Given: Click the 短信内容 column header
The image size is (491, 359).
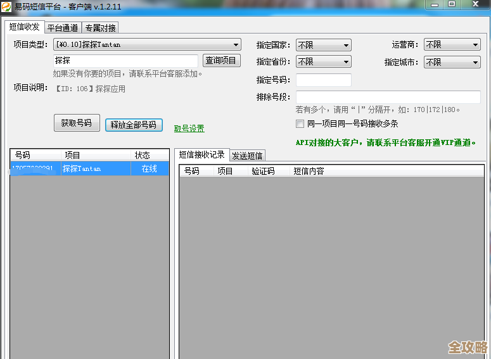Looking at the screenshot, I should pos(386,171).
